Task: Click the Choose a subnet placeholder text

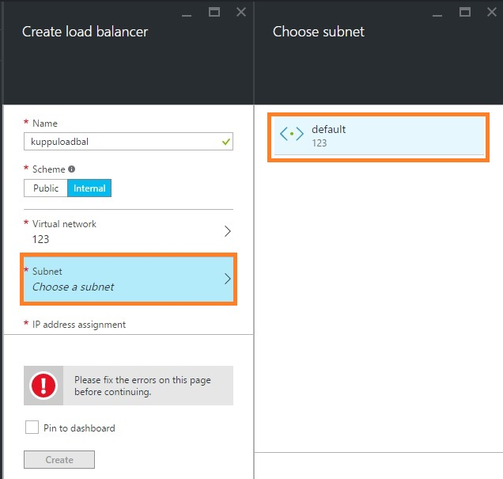Action: tap(73, 287)
